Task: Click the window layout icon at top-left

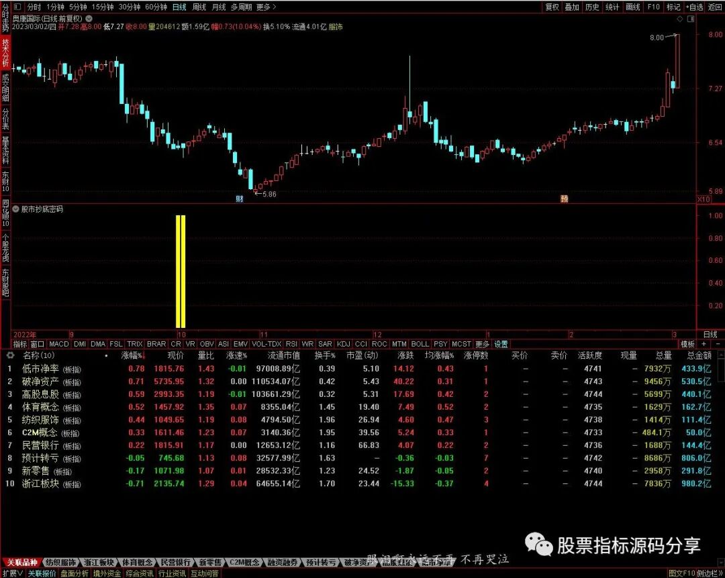Action: [17, 7]
